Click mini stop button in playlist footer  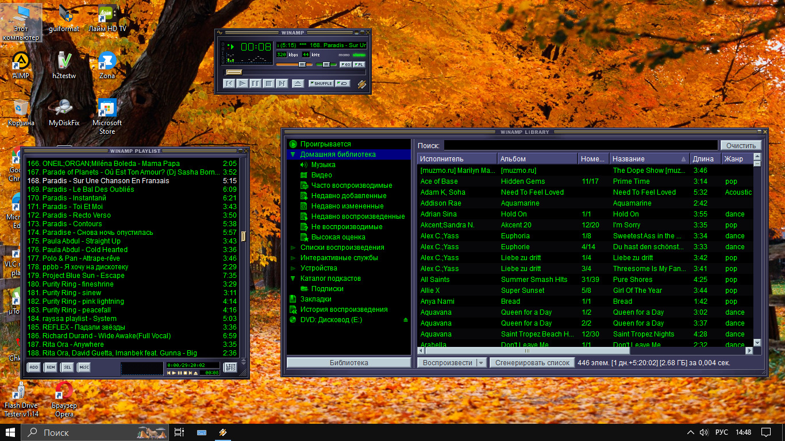pyautogui.click(x=185, y=373)
